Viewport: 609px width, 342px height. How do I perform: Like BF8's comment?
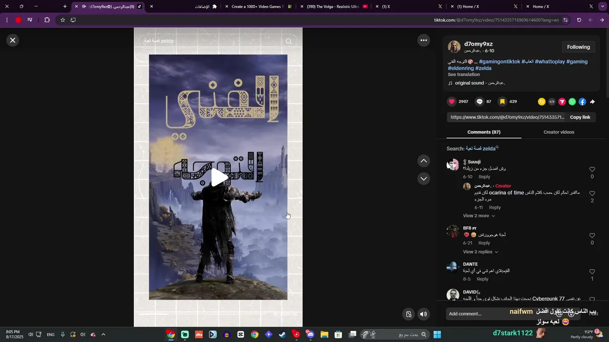[592, 236]
